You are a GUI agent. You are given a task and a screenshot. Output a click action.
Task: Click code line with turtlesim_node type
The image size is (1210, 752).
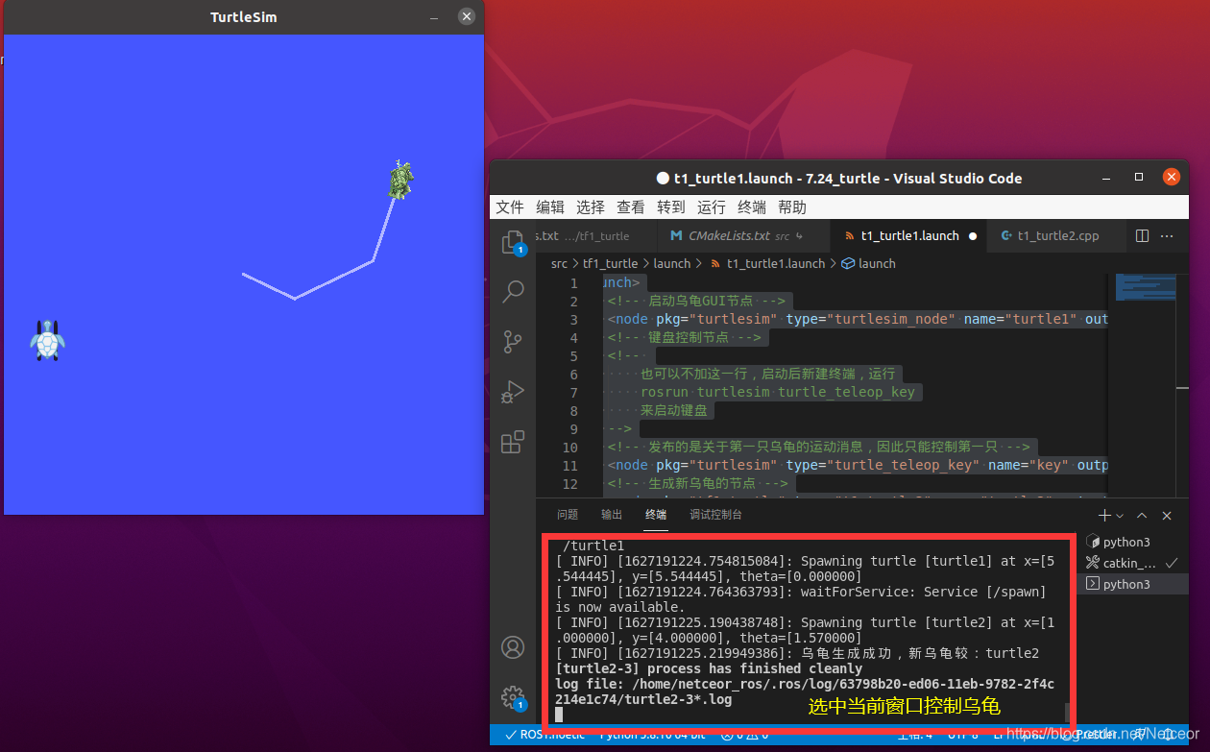(x=857, y=320)
